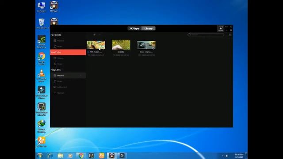This screenshot has height=159, width=283.
Task: Switch to 5KPlayer in the taskbar
Action: coord(112,155)
